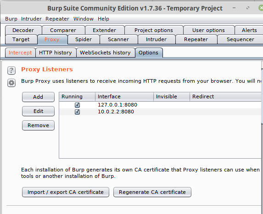Image resolution: width=263 pixels, height=214 pixels.
Task: Open the Proxy Listeners gear settings icon
Action: coord(11,83)
